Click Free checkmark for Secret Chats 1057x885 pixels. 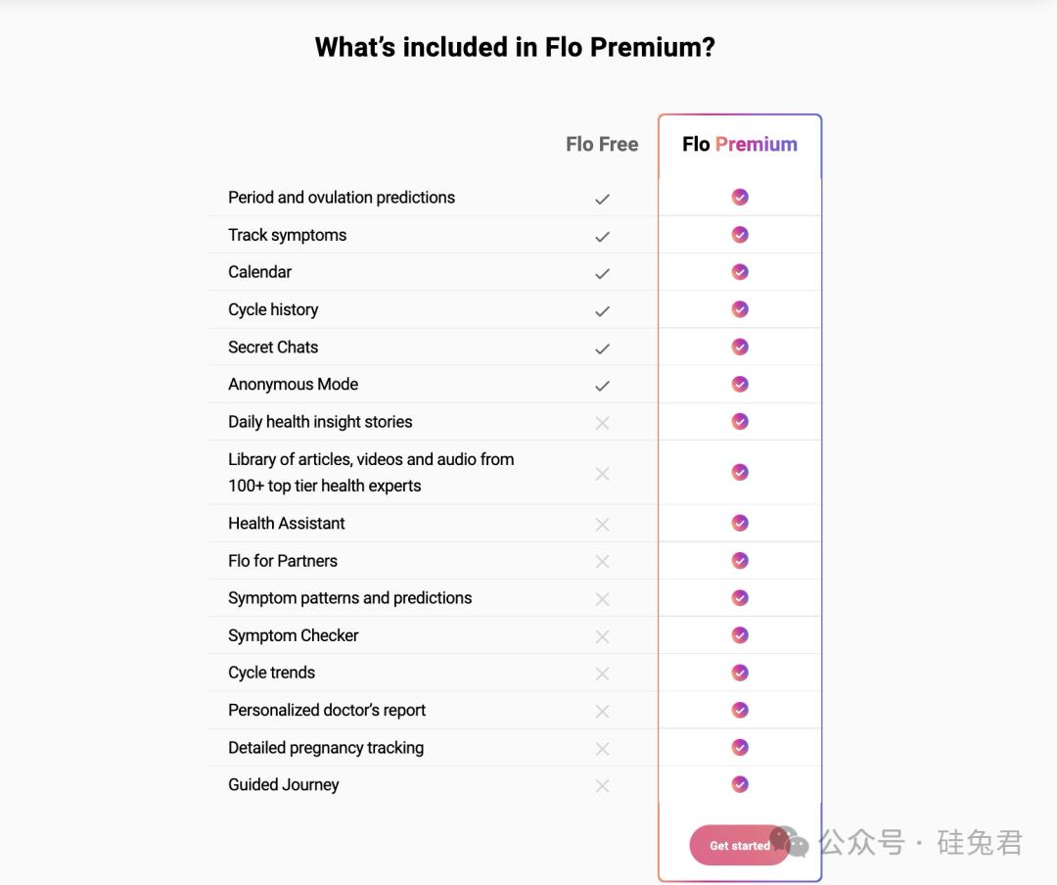[602, 349]
